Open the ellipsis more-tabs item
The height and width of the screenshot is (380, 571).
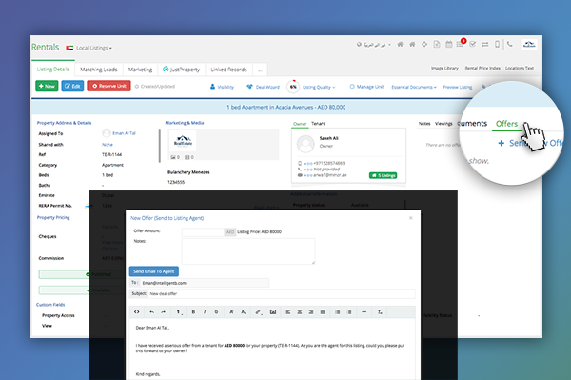pyautogui.click(x=260, y=70)
